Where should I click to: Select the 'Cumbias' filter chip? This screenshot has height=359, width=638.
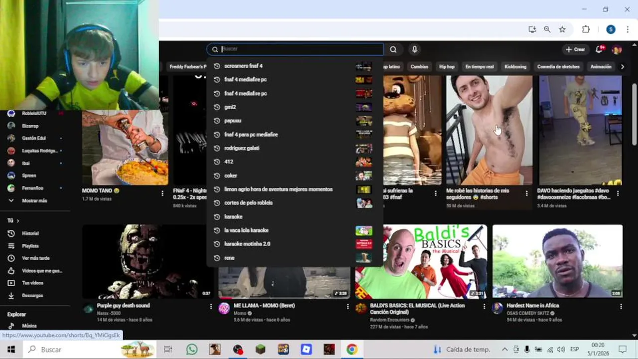click(419, 67)
